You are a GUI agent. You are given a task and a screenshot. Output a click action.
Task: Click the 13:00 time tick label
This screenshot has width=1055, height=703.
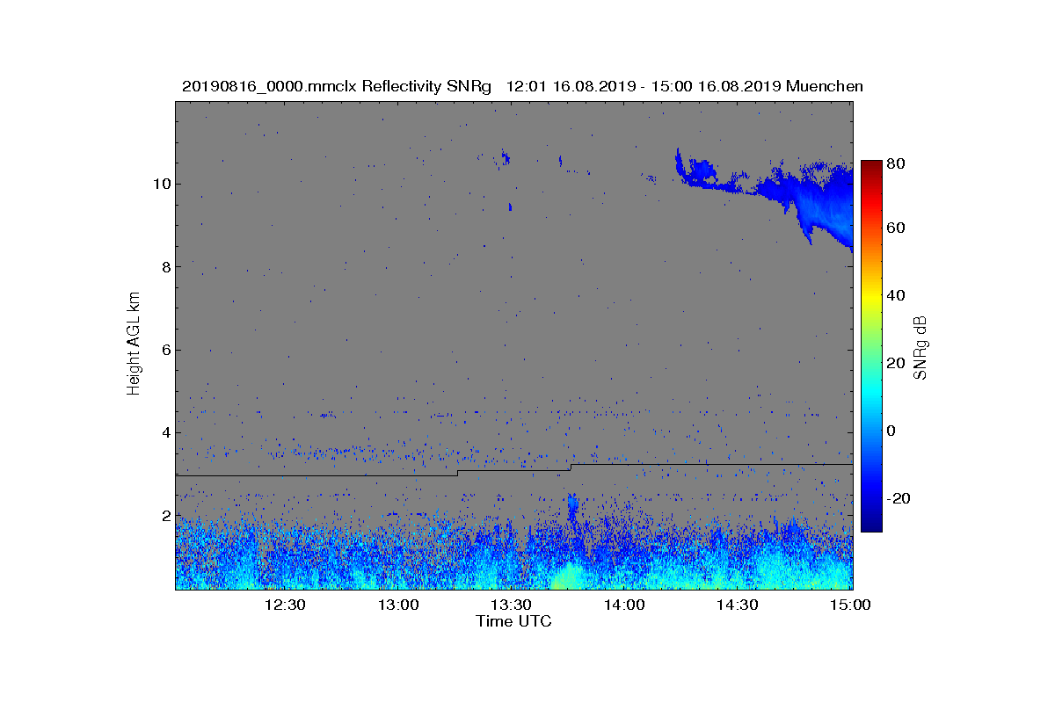(398, 605)
